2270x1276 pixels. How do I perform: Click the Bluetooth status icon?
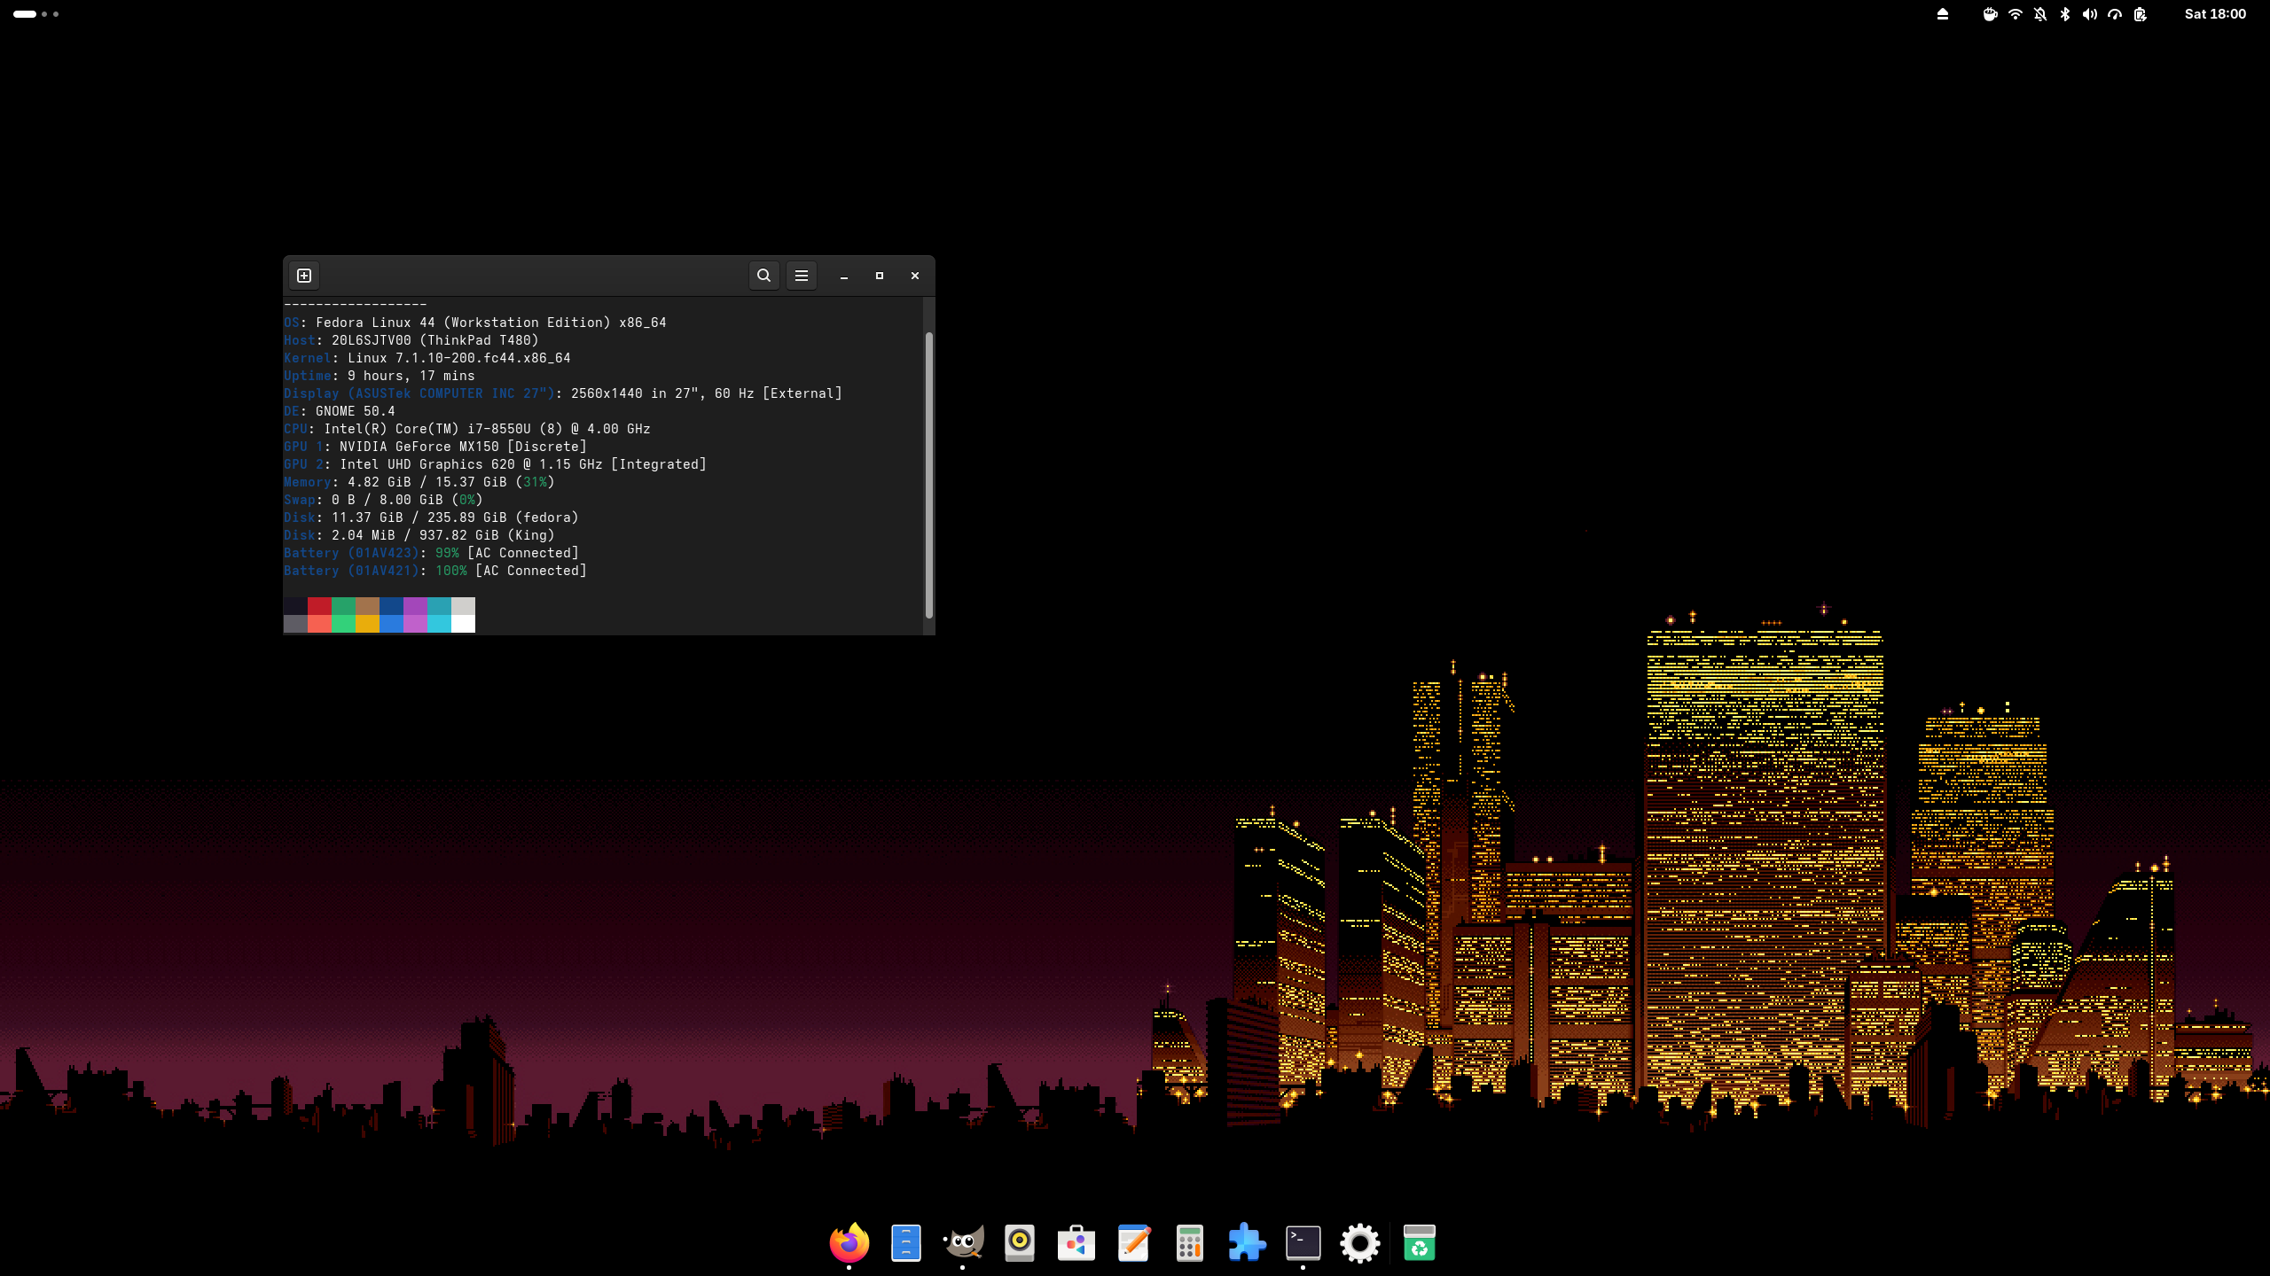pyautogui.click(x=2065, y=14)
